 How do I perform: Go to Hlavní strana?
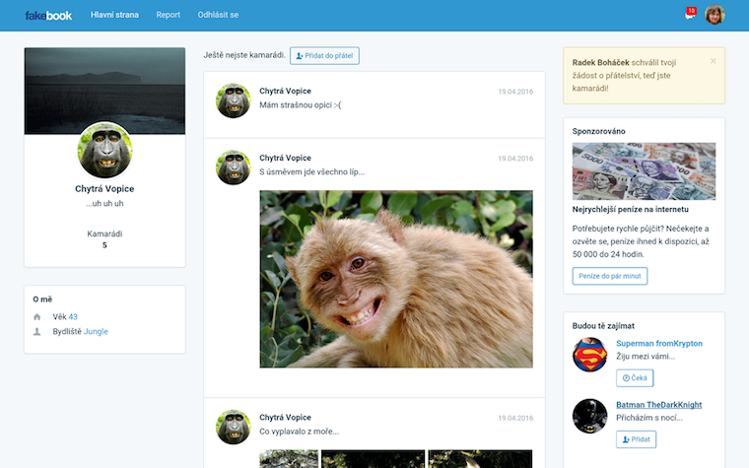tap(114, 15)
